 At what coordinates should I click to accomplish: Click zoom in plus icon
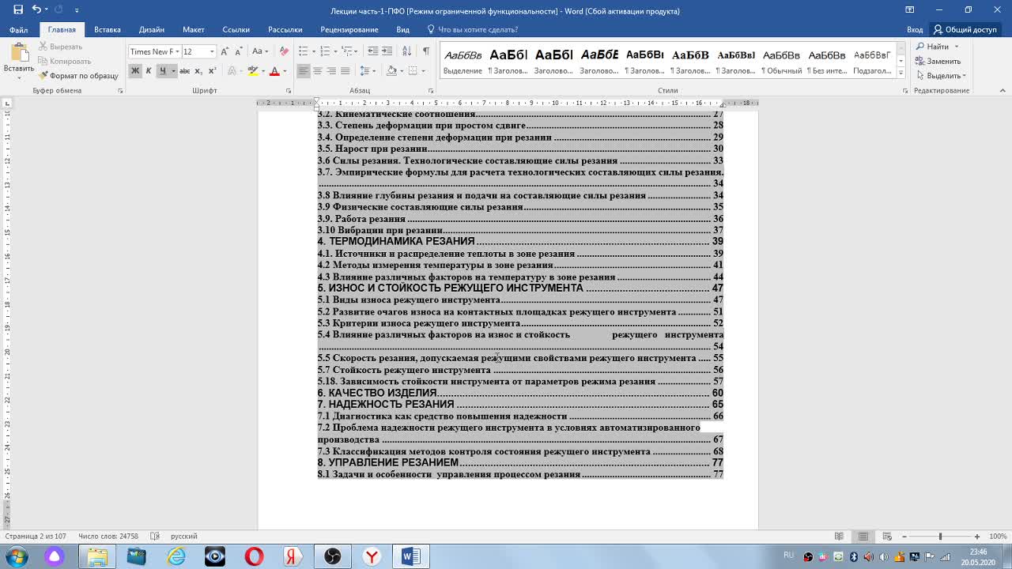[x=976, y=537]
